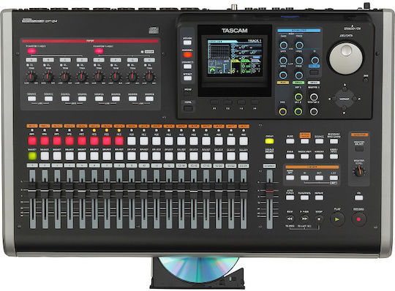395x291 pixels.
Task: Disarm the REC button on track 1
Action: click(x=32, y=141)
